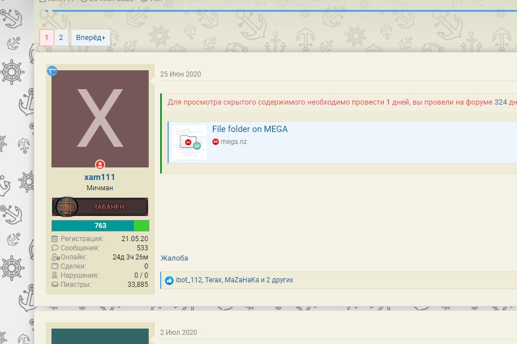Click the red mega.nz favicon icon
This screenshot has height=344, width=517.
point(216,142)
